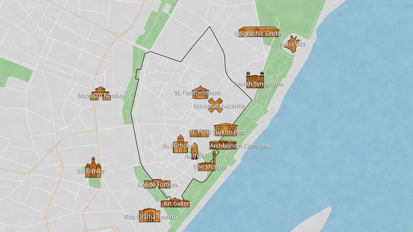Click the St. Nicholas church icon
413x232 pixels.
coord(180,144)
